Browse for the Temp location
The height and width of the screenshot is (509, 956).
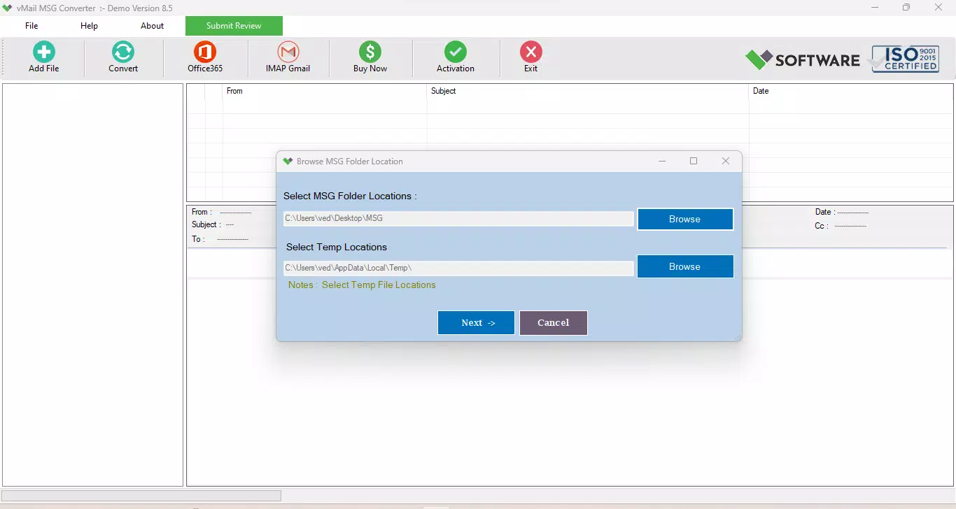[x=685, y=266]
